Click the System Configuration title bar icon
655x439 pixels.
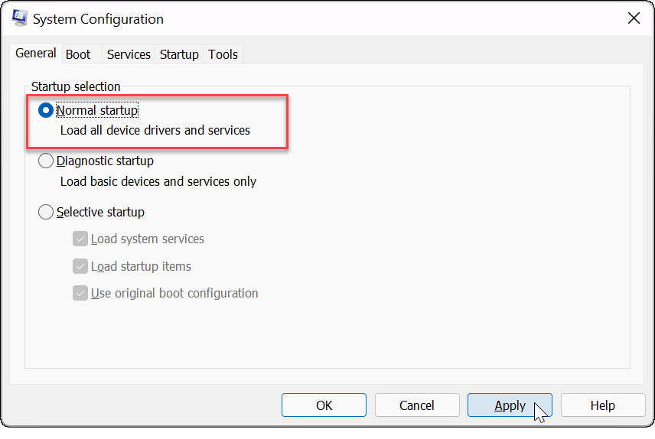(19, 19)
